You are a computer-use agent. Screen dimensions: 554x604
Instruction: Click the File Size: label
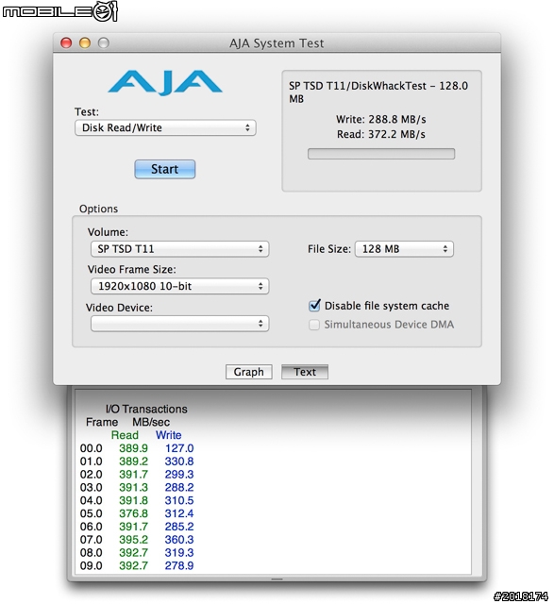(x=329, y=249)
